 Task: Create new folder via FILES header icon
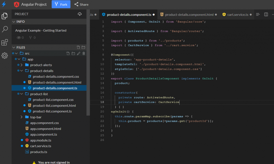click(x=83, y=47)
